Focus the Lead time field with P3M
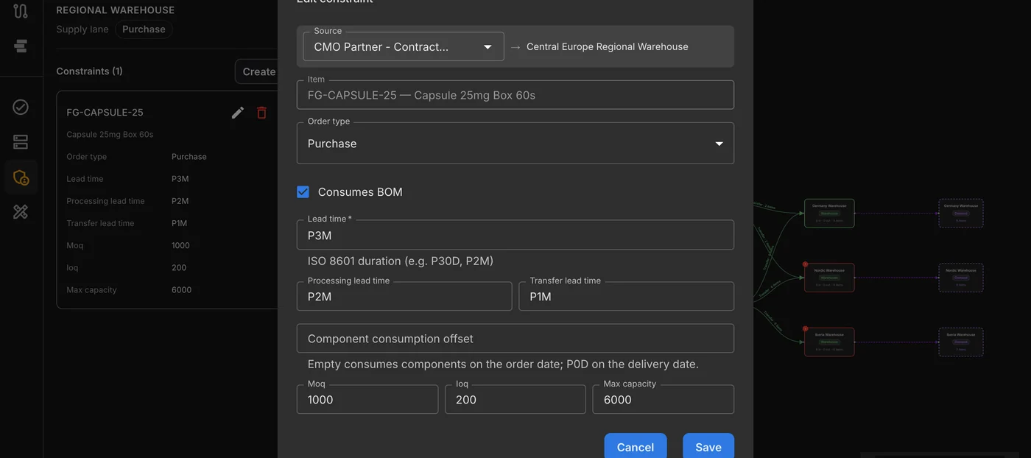The width and height of the screenshot is (1031, 458). [515, 236]
